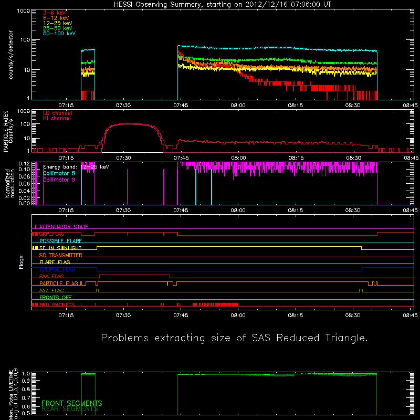
Task: Select the FRONT SEGMENTS legend label
Action: click(72, 403)
